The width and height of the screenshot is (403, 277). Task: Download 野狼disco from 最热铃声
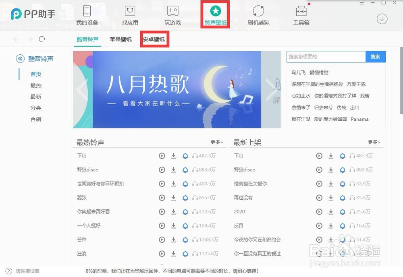[x=174, y=170]
